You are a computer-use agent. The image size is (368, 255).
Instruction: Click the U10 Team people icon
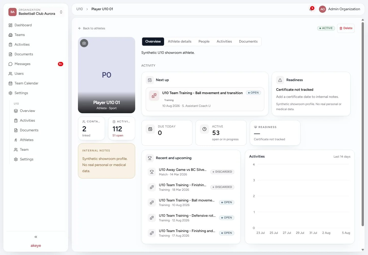tap(16, 150)
